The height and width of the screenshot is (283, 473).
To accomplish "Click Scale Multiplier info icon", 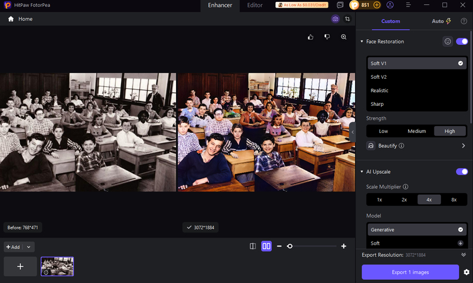I will (x=406, y=187).
